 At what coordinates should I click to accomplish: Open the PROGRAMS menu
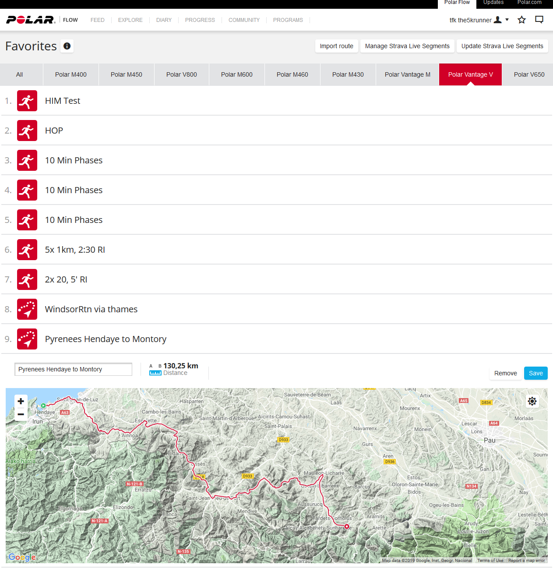click(288, 20)
